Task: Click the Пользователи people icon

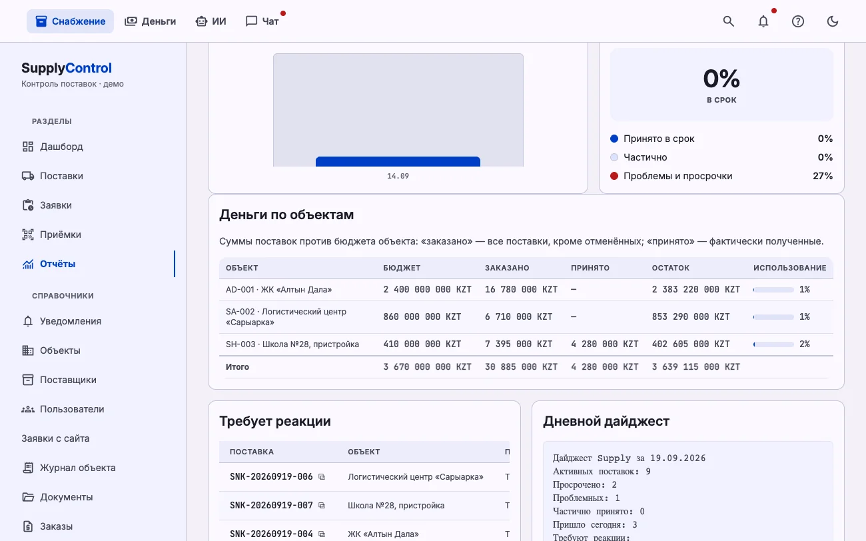Action: [x=28, y=409]
